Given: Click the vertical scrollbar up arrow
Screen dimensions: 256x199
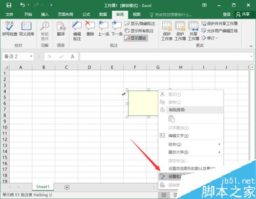Looking at the screenshot, I should pos(252,67).
